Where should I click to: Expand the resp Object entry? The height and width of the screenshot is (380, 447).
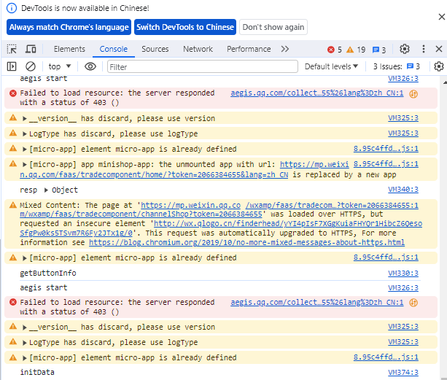coord(46,190)
